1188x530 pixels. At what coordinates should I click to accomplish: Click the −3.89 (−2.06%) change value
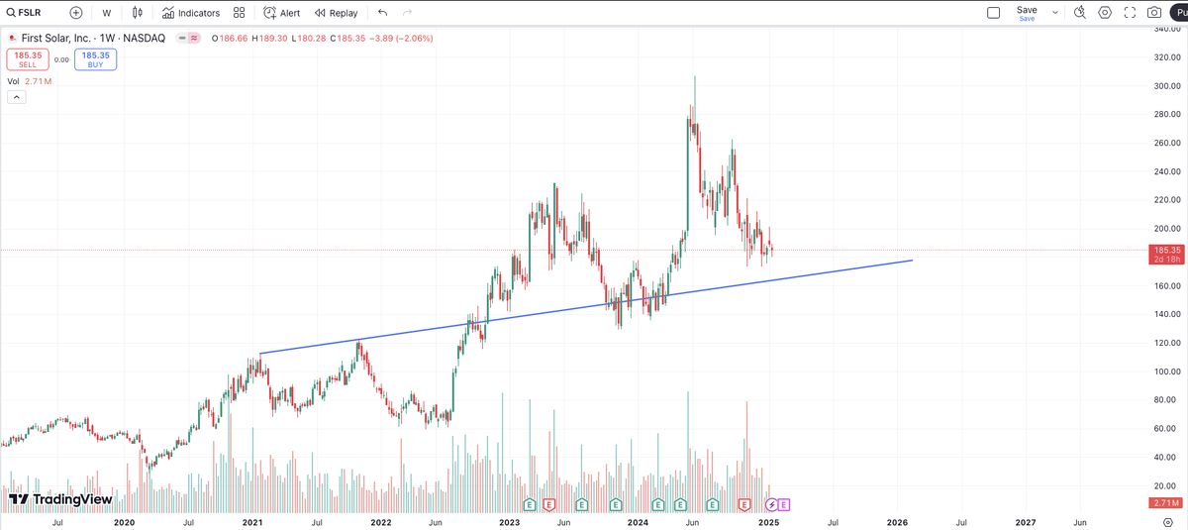click(400, 38)
